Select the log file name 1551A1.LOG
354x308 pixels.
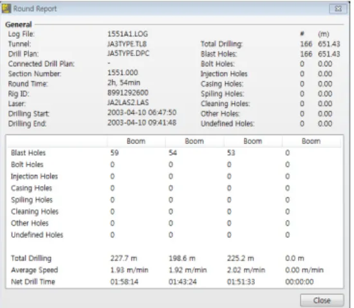pyautogui.click(x=127, y=34)
